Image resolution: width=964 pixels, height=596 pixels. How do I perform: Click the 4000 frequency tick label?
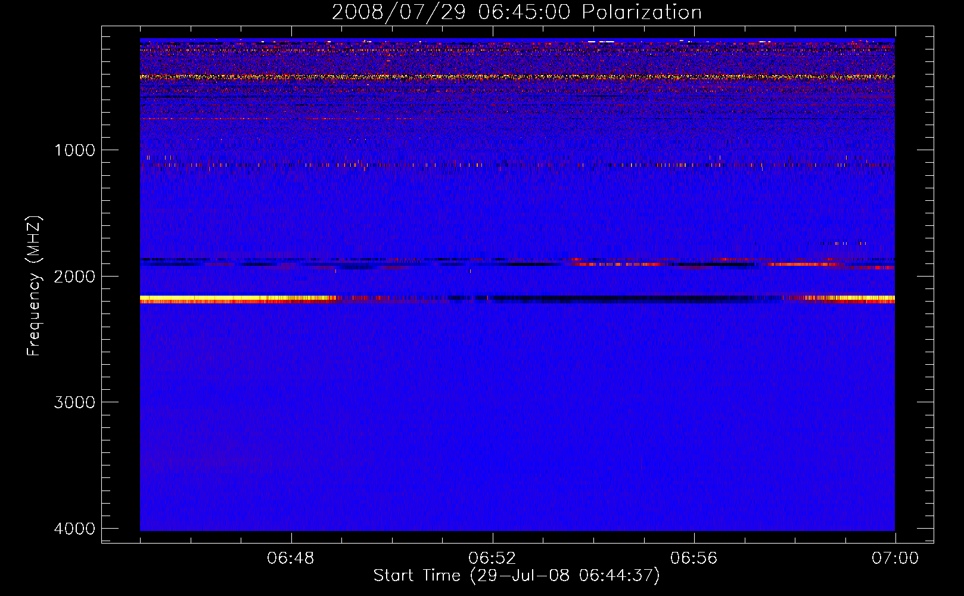pos(74,529)
